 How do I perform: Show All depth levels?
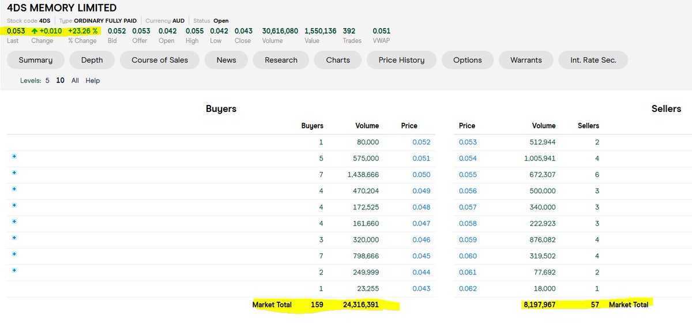[x=75, y=81]
